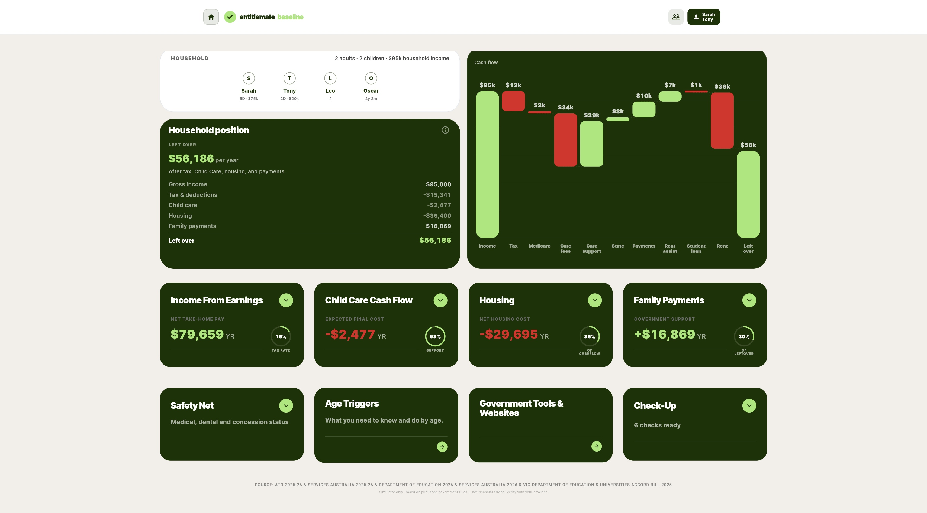Click -$29,695 net housing cost value
Screen dimensions: 927x513
[x=509, y=334]
